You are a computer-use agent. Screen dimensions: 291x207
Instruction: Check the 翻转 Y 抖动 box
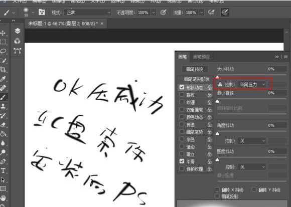(x=254, y=189)
